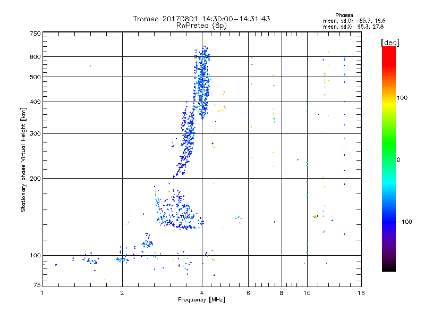Screen dimensions: 425x319
Task: Click the x-axis tick label '8'
Action: click(x=282, y=293)
